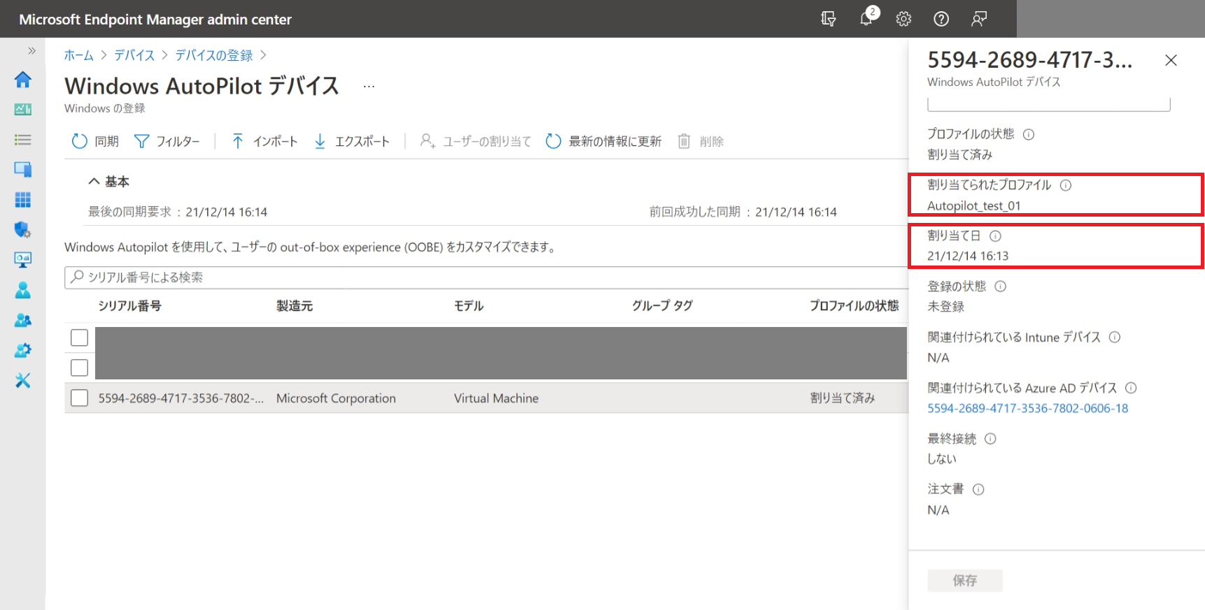Go to デバイス breadcrumb link
Viewport: 1205px width, 610px height.
(x=134, y=55)
